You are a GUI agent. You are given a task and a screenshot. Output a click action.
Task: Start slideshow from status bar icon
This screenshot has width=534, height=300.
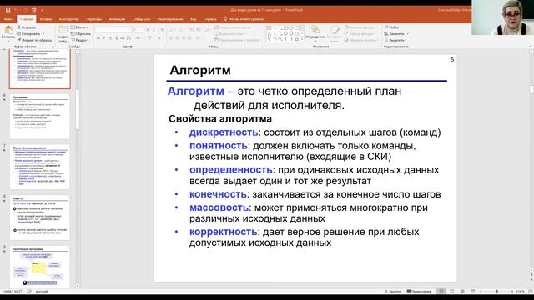point(473,292)
